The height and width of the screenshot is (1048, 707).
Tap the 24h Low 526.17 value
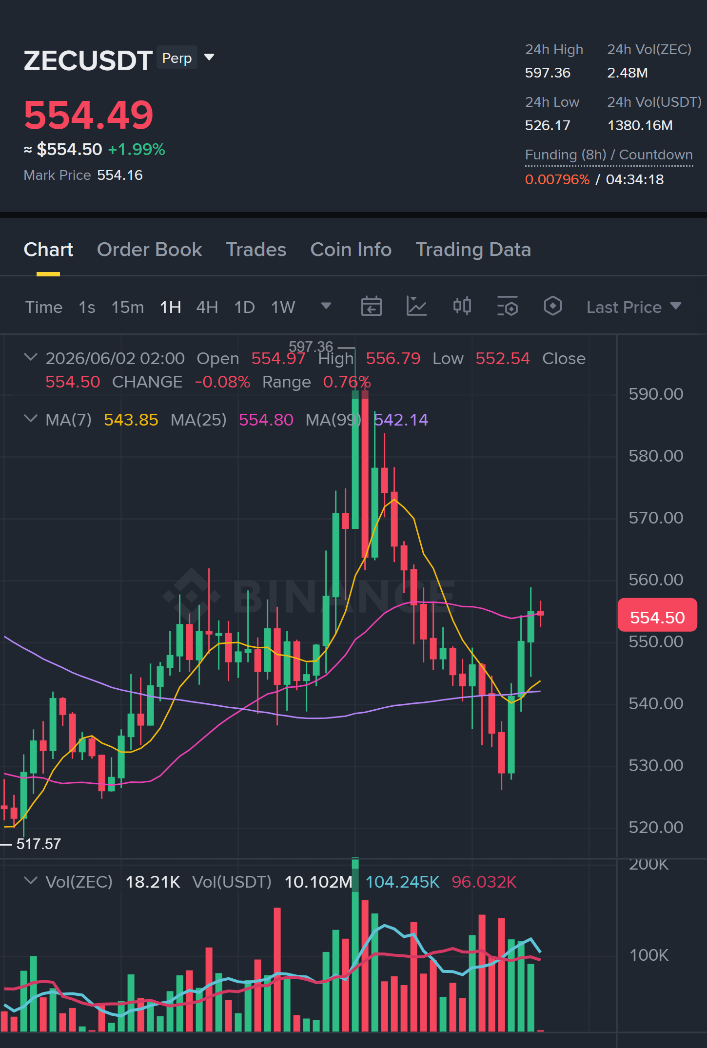tap(548, 125)
